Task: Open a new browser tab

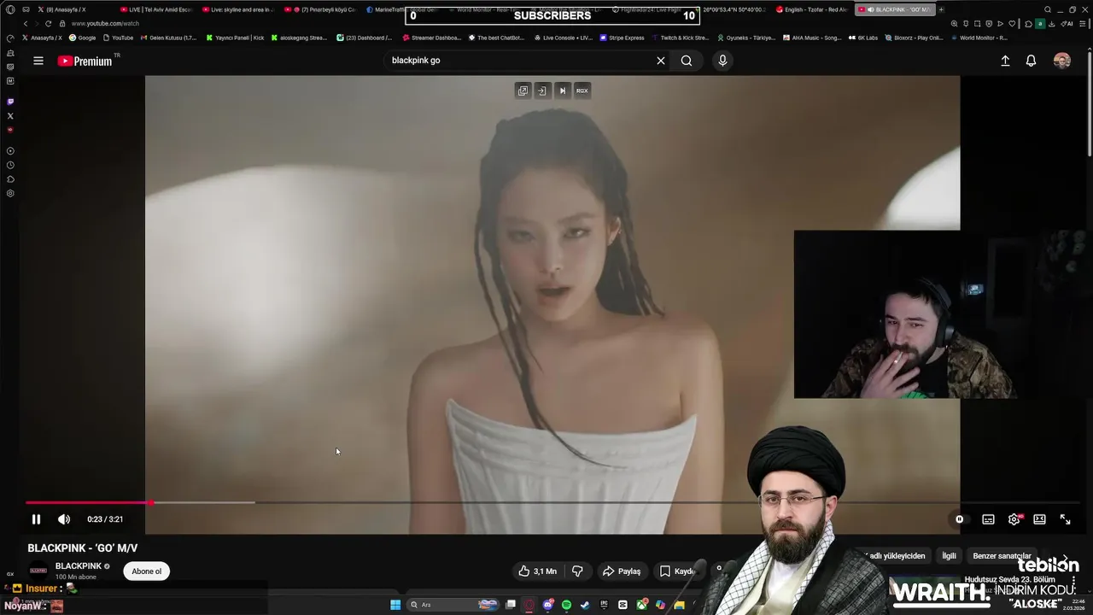Action: [x=941, y=9]
